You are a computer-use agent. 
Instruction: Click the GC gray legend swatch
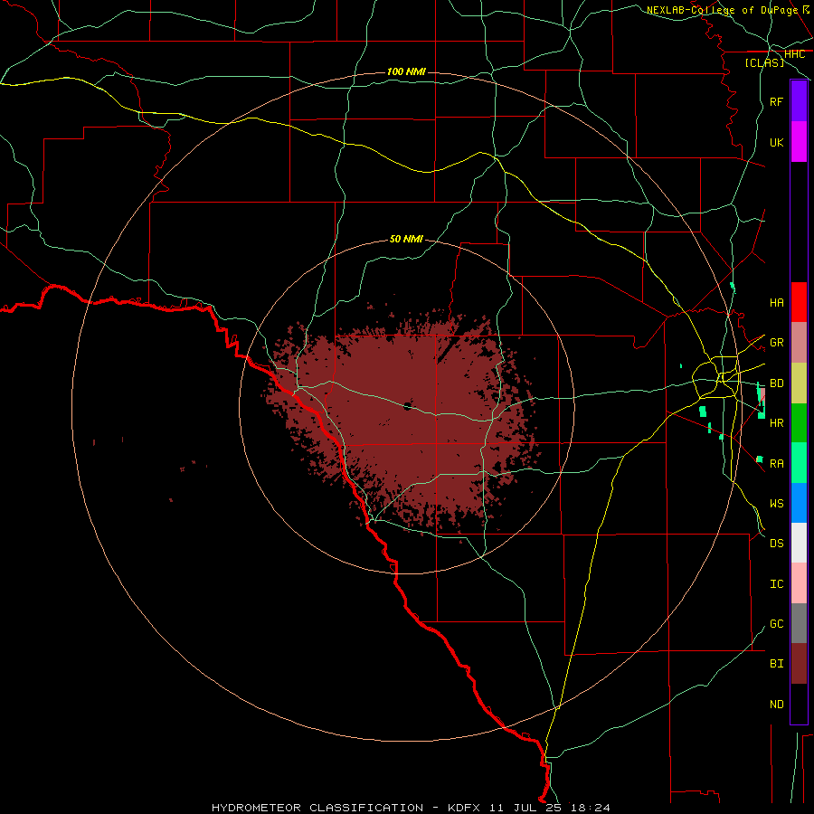pos(799,623)
